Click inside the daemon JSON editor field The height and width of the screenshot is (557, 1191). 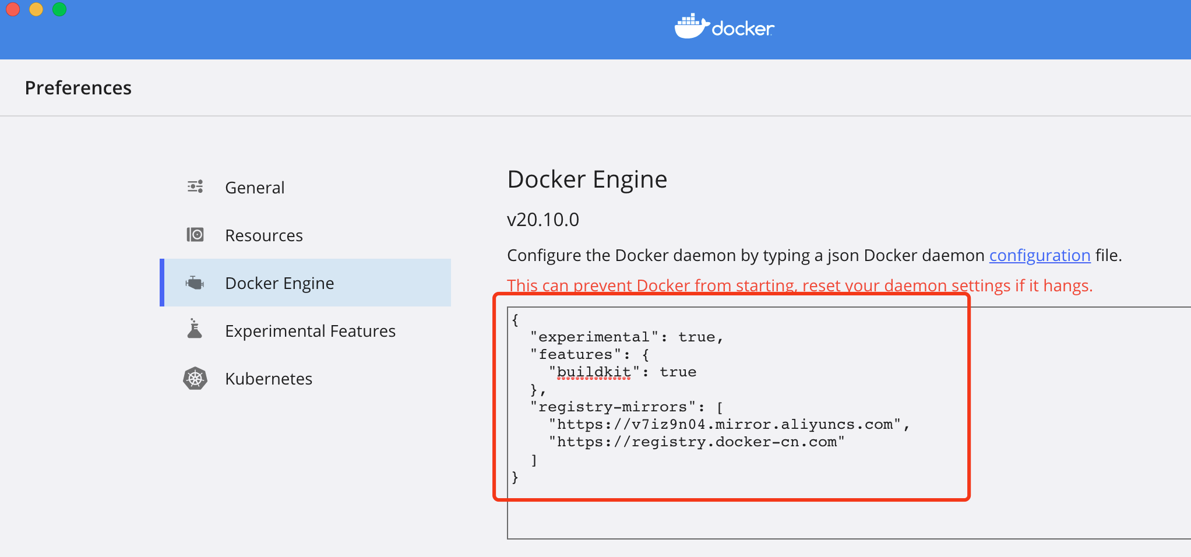849,423
